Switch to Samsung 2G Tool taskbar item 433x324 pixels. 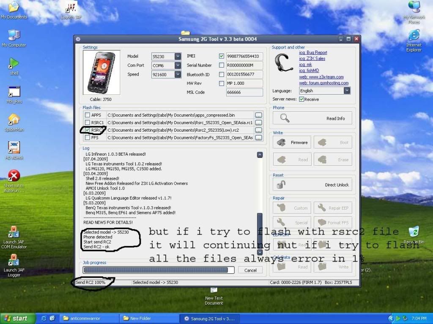tap(209, 319)
